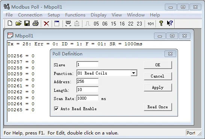The image size is (205, 139).
Task: Click the Address input field
Action: [87, 81]
